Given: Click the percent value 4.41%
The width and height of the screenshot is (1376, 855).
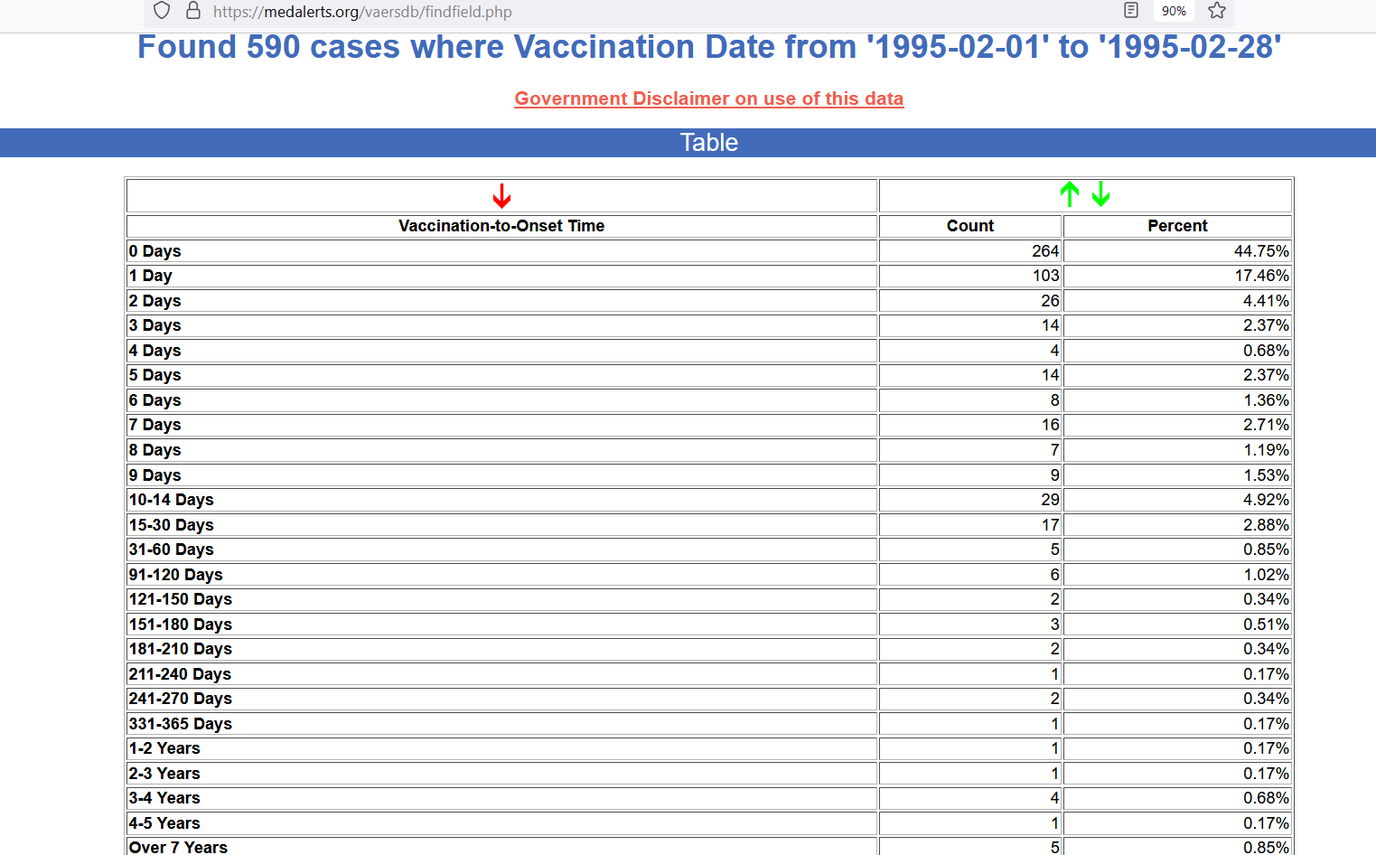Looking at the screenshot, I should (x=1266, y=301).
